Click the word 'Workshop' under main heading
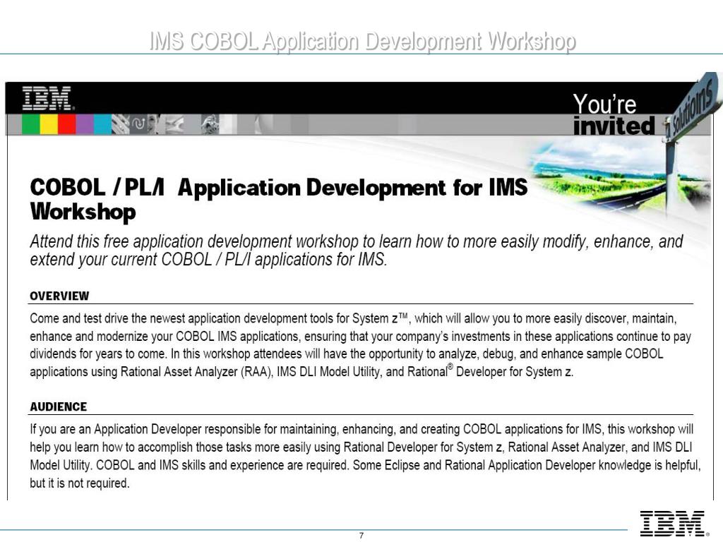 83,212
